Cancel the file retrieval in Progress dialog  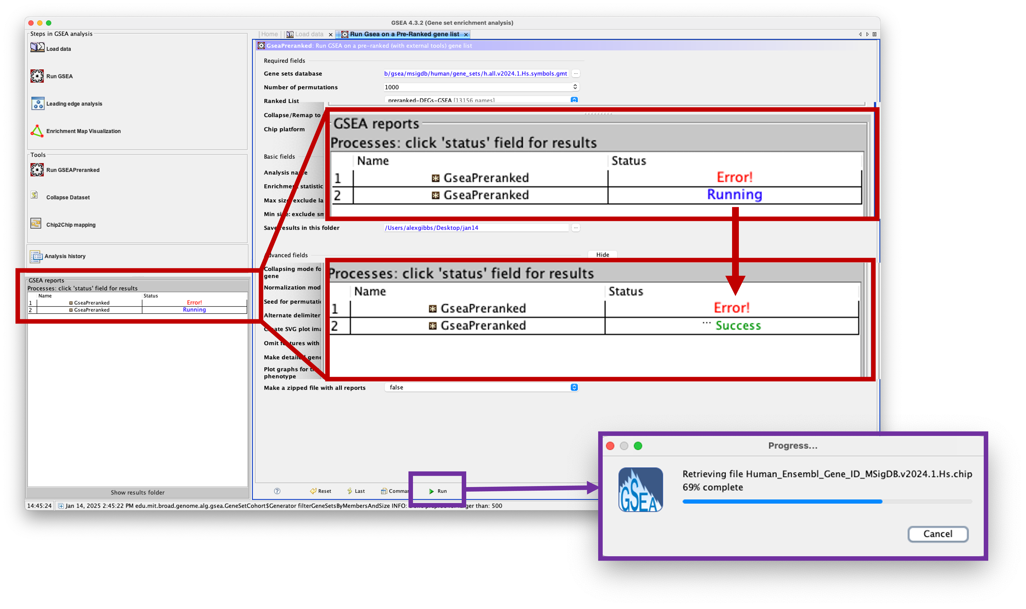(937, 534)
